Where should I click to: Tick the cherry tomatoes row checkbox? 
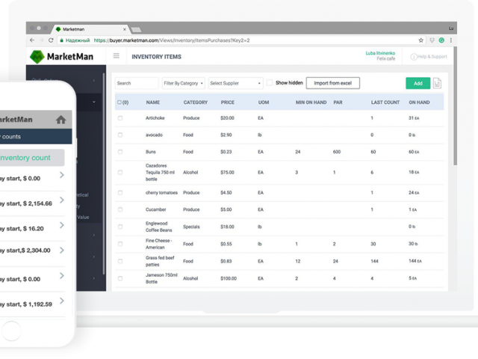coord(120,193)
